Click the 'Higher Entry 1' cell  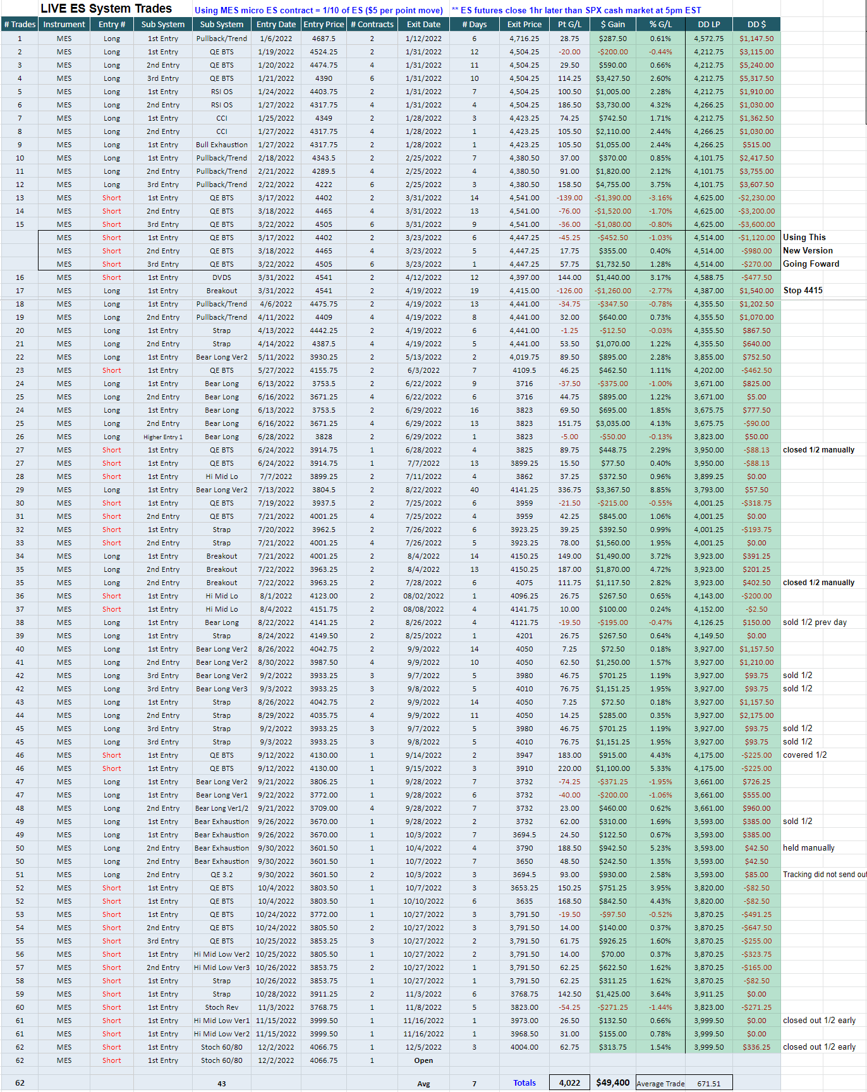[x=163, y=437]
